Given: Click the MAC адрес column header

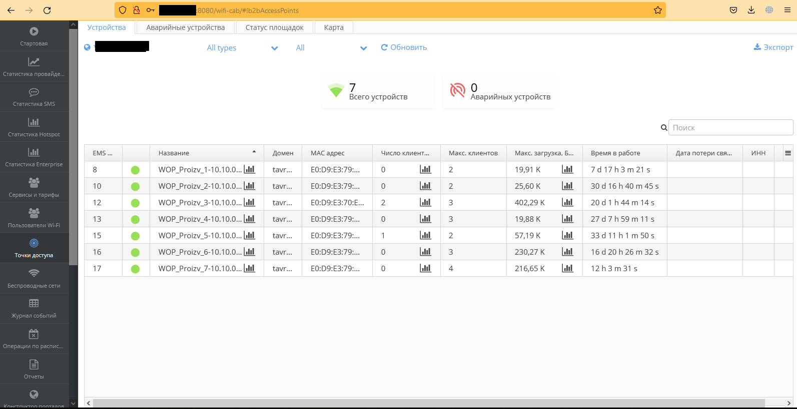Looking at the screenshot, I should 337,153.
